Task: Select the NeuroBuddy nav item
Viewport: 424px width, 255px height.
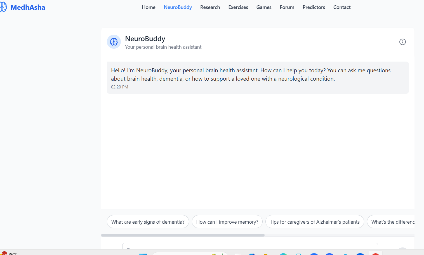Action: 178,7
